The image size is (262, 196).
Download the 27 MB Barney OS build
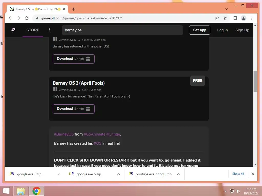(x=73, y=59)
